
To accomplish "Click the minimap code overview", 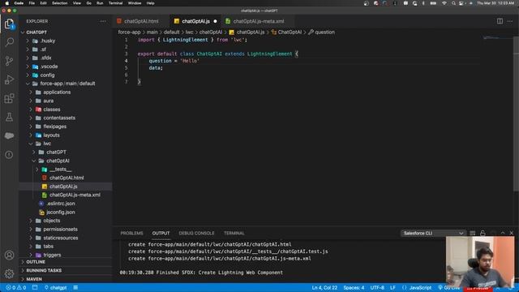I will tap(496, 38).
